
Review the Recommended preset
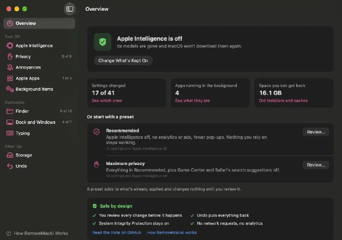click(315, 132)
